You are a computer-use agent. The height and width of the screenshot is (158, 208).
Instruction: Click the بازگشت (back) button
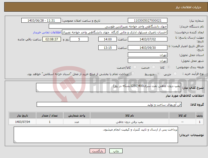point(98,151)
